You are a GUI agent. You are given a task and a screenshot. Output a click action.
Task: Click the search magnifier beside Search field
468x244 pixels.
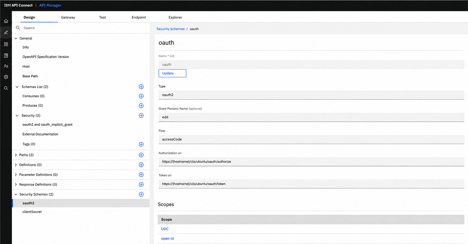[x=18, y=28]
